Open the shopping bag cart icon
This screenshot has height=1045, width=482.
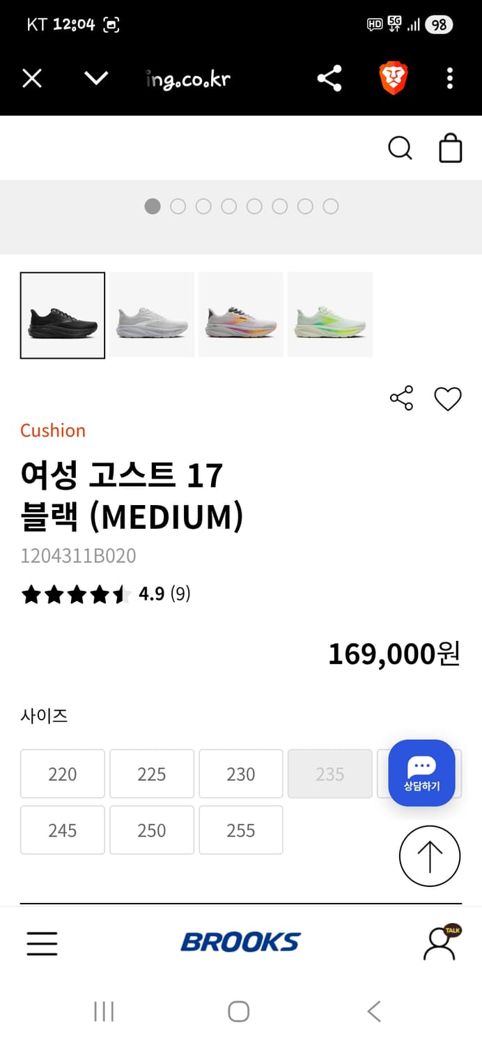(450, 148)
